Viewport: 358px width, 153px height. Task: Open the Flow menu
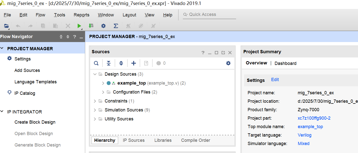40,15
